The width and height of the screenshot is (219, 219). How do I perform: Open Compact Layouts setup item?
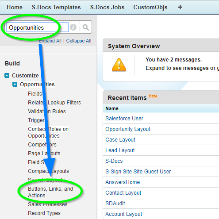tap(49, 171)
